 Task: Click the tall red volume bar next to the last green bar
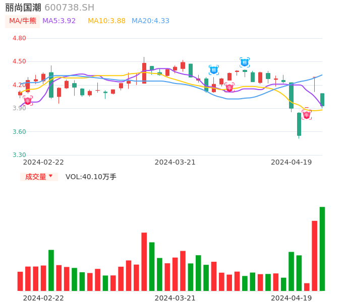click(x=315, y=256)
